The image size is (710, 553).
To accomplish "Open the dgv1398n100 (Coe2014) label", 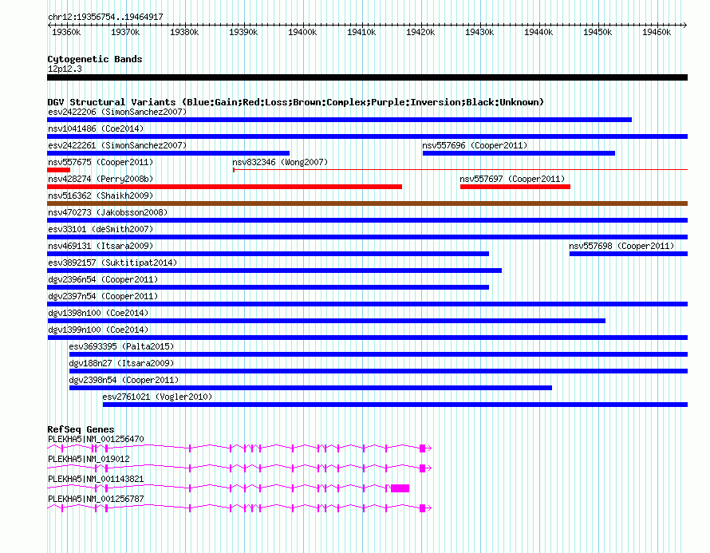I will (98, 313).
